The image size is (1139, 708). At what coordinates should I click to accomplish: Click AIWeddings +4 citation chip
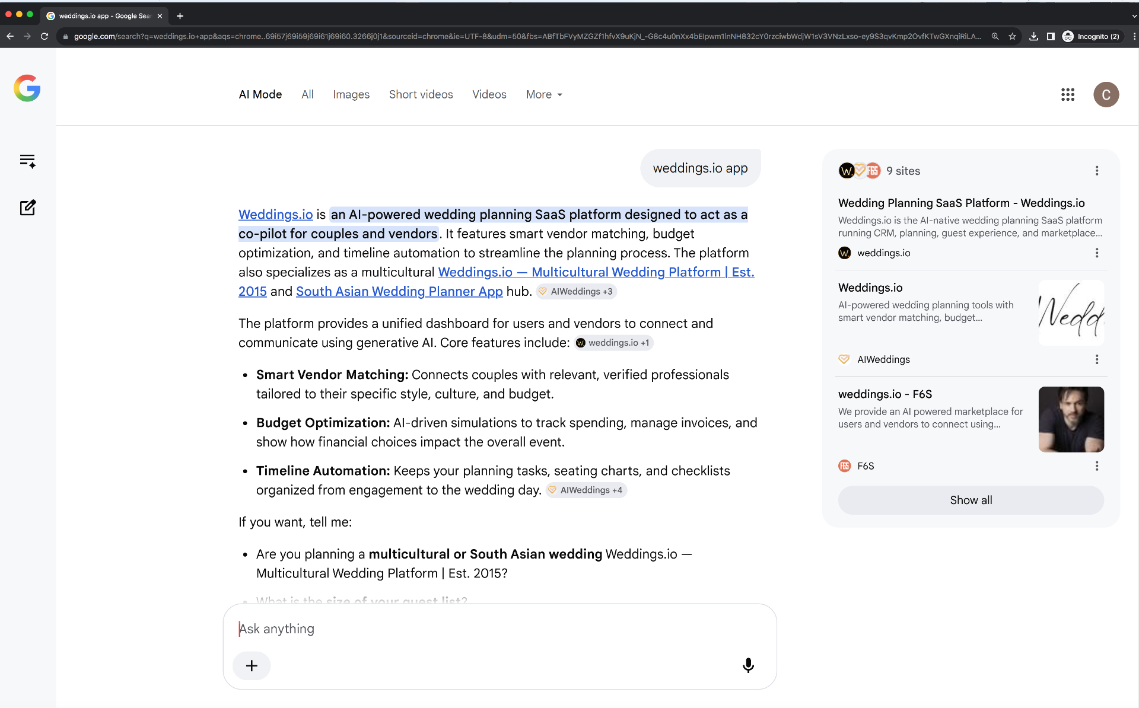click(586, 490)
